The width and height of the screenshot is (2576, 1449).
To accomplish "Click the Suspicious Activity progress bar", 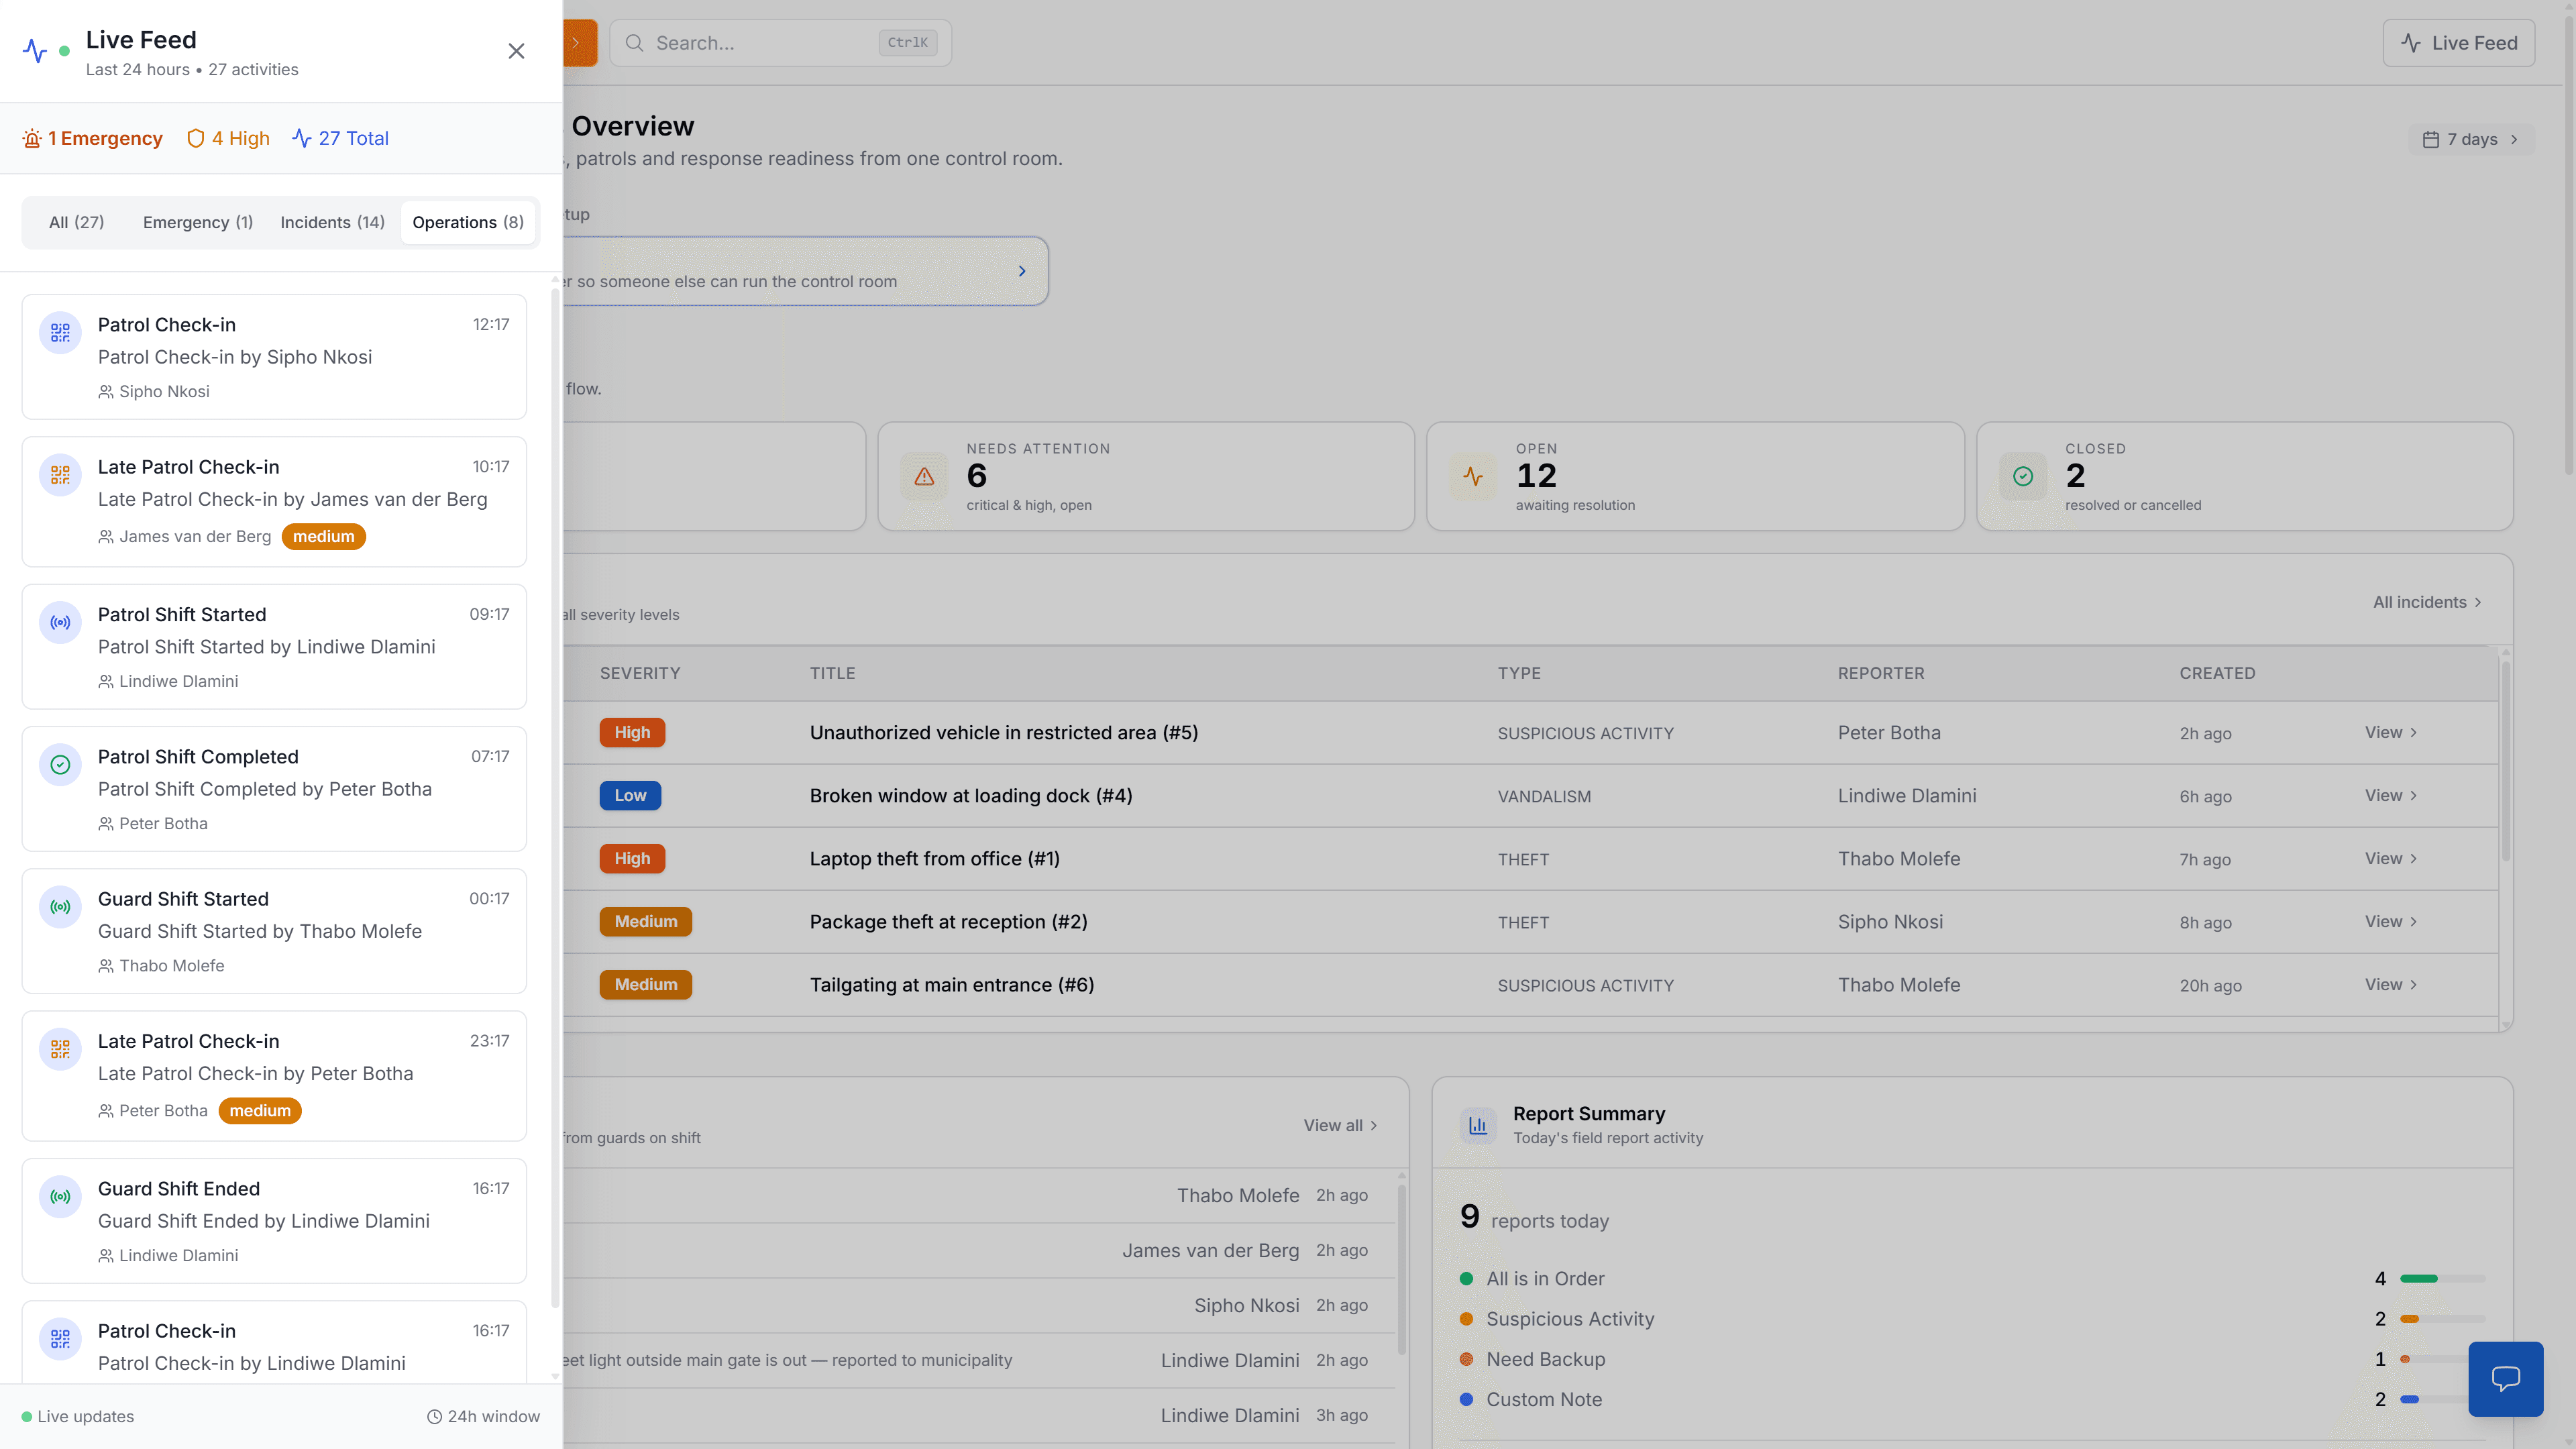I will coord(2442,1320).
